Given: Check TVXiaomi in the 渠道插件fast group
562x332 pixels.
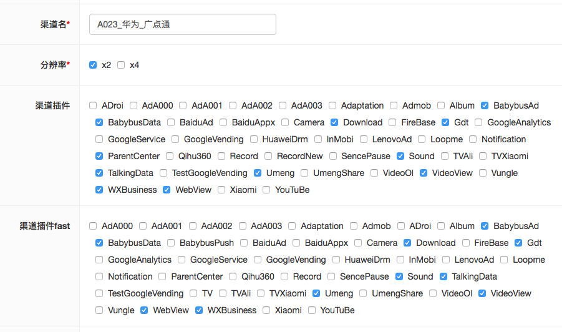Looking at the screenshot, I should tap(261, 293).
